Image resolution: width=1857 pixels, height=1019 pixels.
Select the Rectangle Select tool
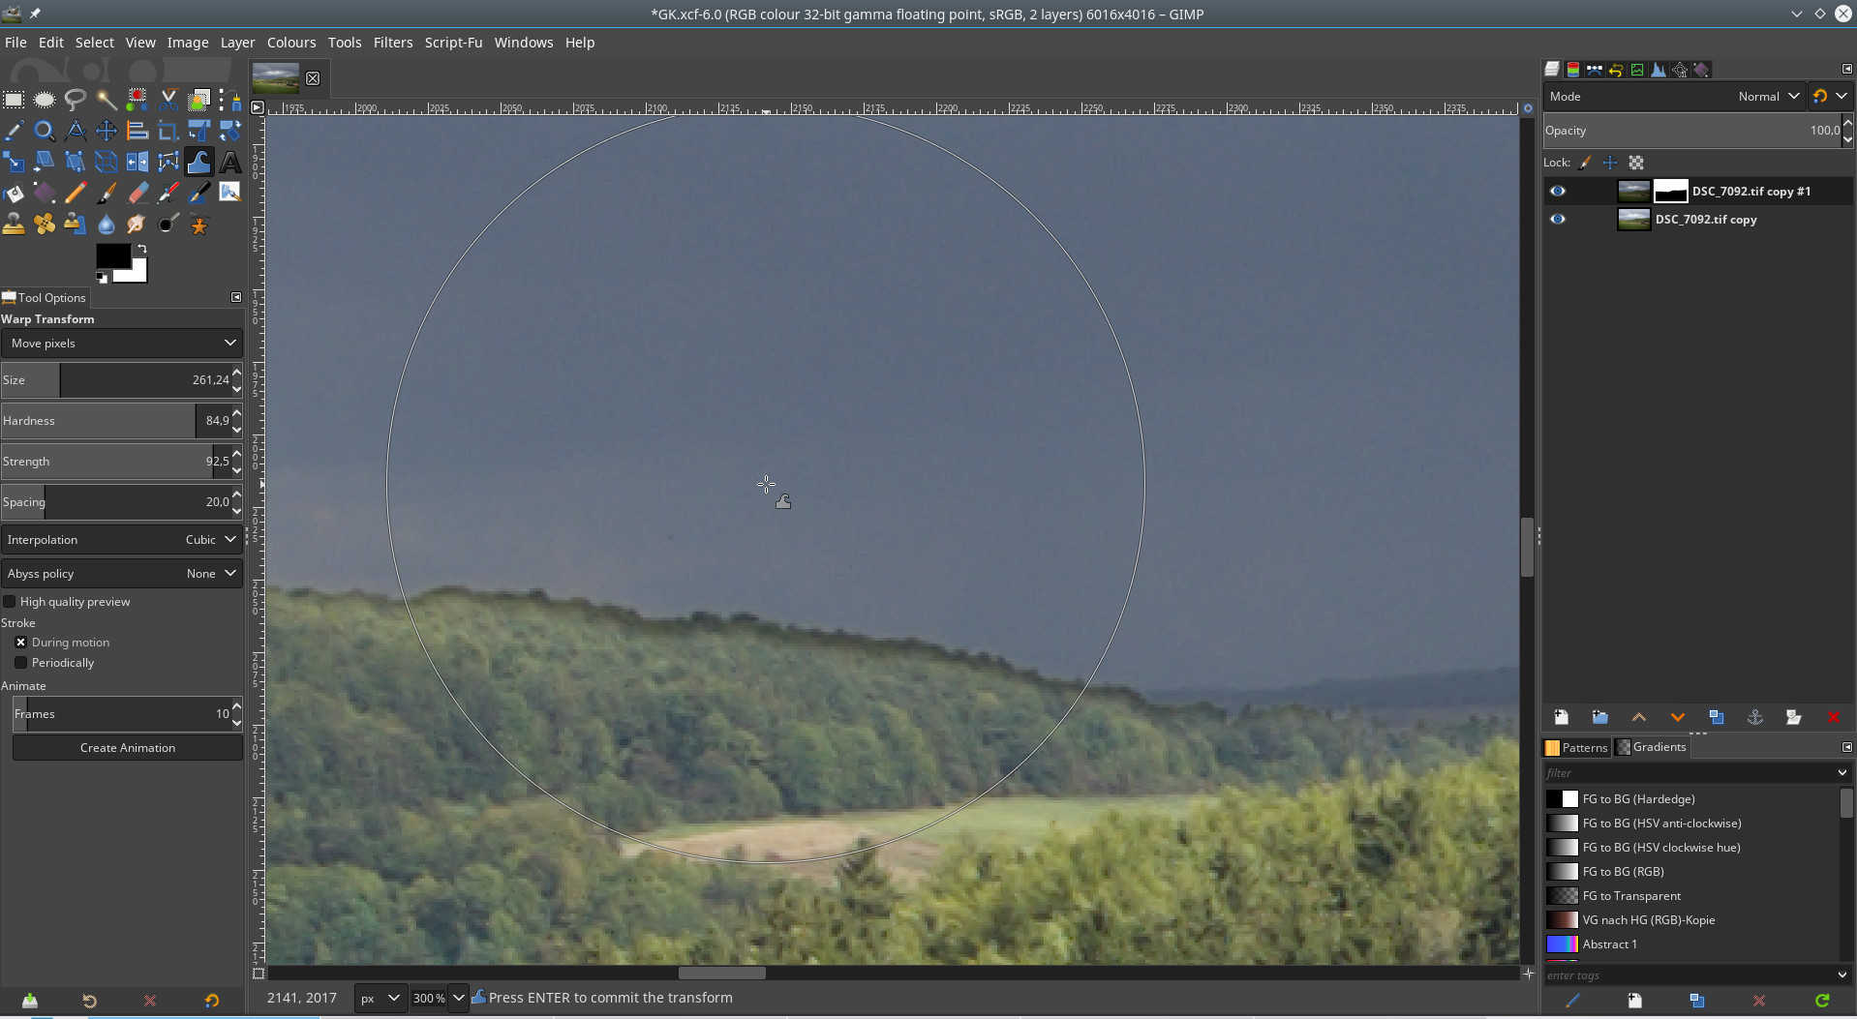coord(14,100)
